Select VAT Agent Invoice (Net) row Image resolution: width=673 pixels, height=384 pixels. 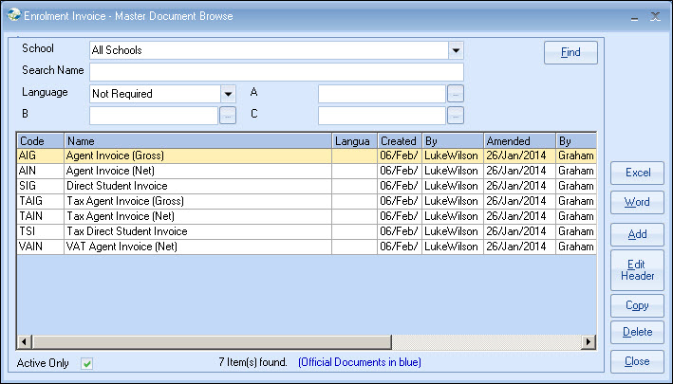point(197,247)
